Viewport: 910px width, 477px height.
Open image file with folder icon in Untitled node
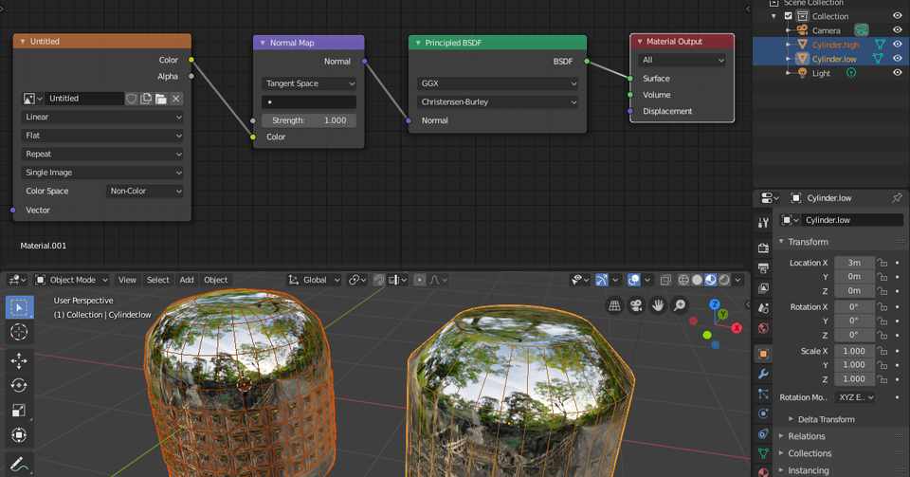(161, 99)
